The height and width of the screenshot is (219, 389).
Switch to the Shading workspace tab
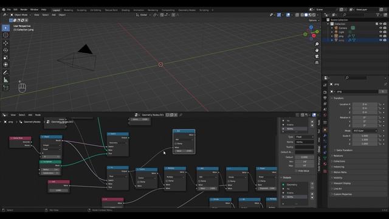click(126, 10)
